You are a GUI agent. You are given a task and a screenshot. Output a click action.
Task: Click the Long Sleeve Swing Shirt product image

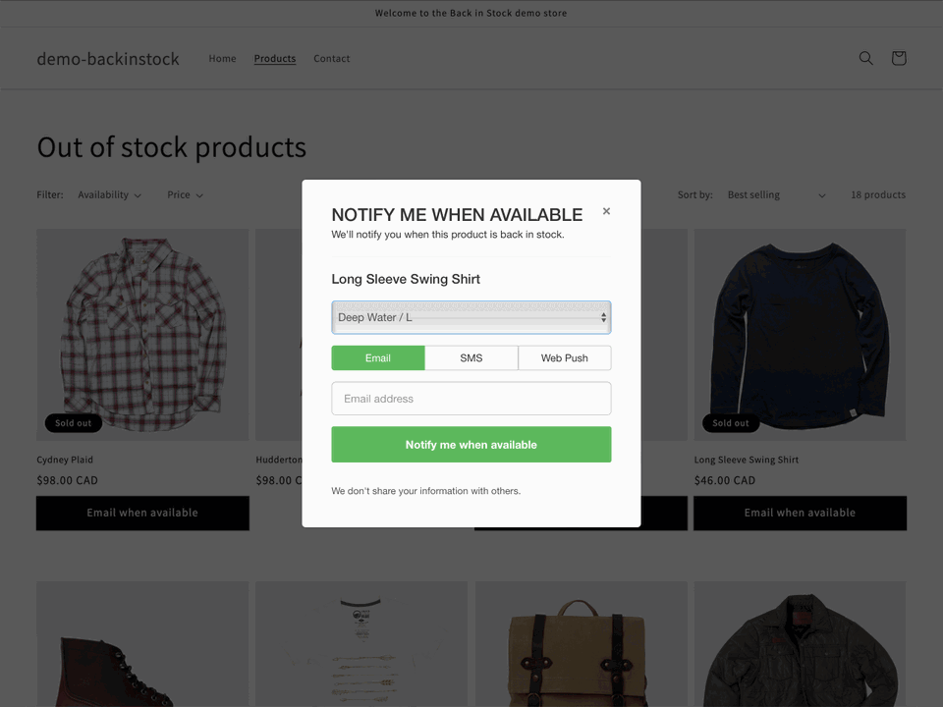[x=800, y=334]
